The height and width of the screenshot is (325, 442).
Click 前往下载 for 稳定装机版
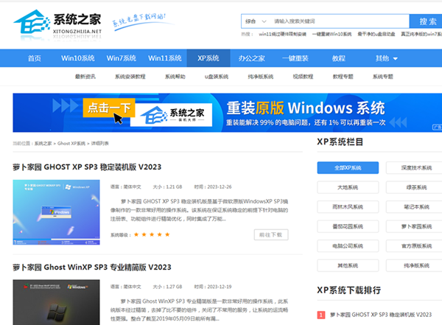click(271, 234)
